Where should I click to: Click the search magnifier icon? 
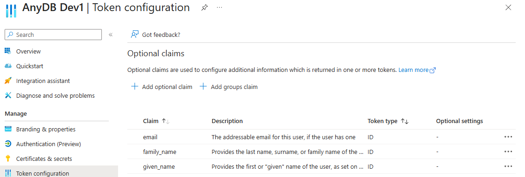[10, 35]
